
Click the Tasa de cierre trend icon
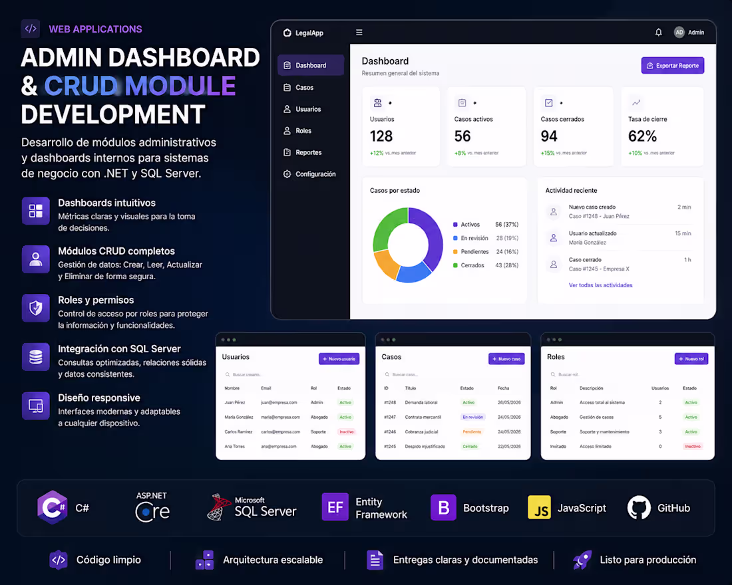(x=636, y=102)
